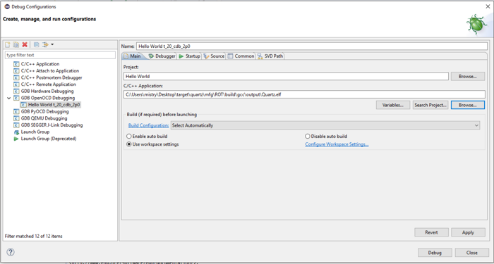
Task: Click Browse button next to Project field
Action: pos(467,76)
